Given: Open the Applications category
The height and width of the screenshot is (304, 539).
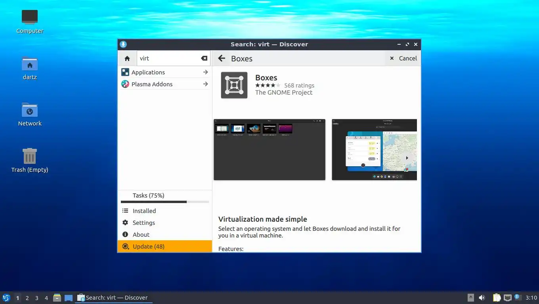Looking at the screenshot, I should tap(165, 72).
